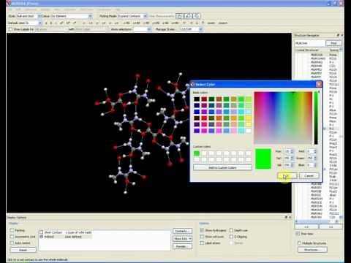351x263 pixels.
Task: Enable Show cell axes
Action: pyautogui.click(x=202, y=237)
